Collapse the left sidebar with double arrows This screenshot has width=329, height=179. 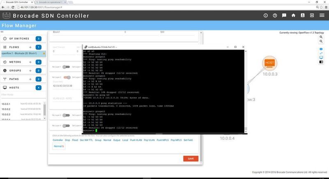(2, 32)
